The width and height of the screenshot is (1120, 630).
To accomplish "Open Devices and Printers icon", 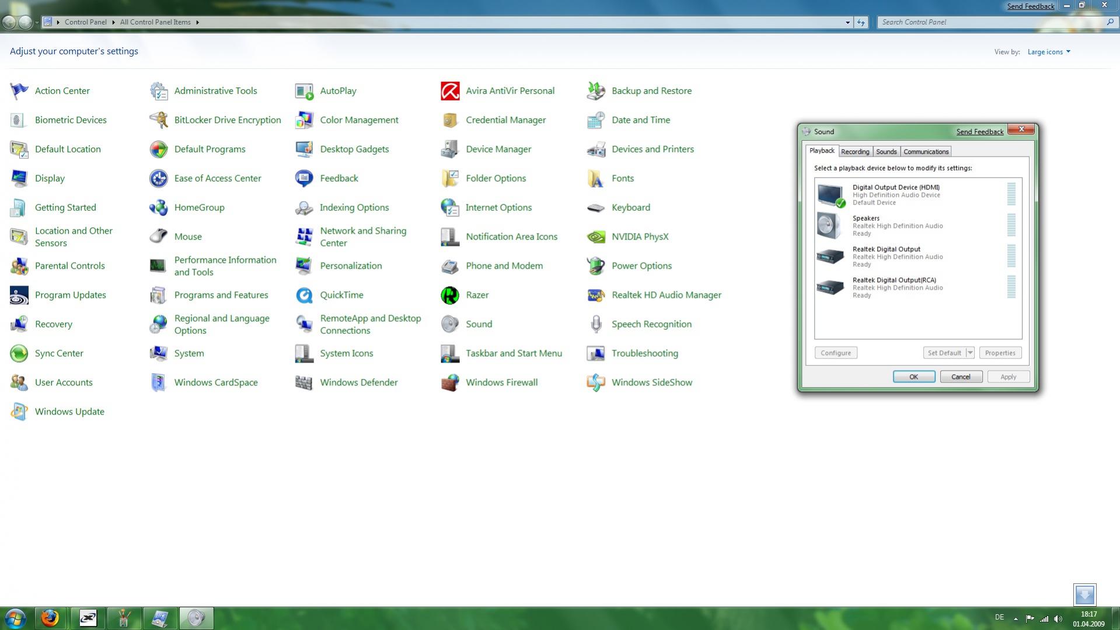I will point(596,149).
